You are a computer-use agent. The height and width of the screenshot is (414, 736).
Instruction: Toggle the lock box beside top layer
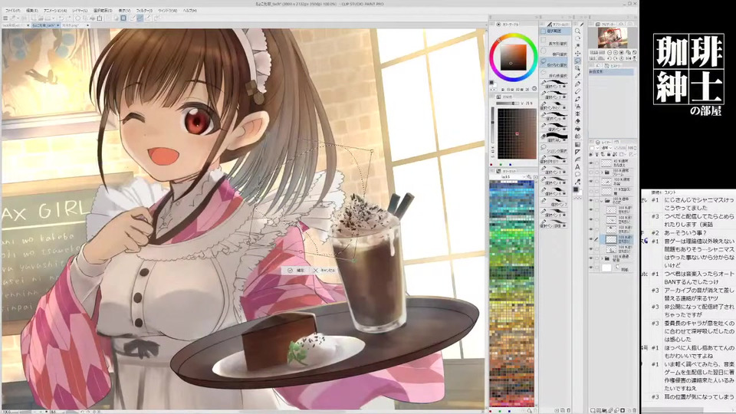click(596, 163)
